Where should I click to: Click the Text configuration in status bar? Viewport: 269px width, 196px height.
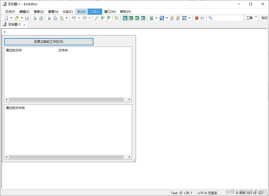click(x=174, y=193)
